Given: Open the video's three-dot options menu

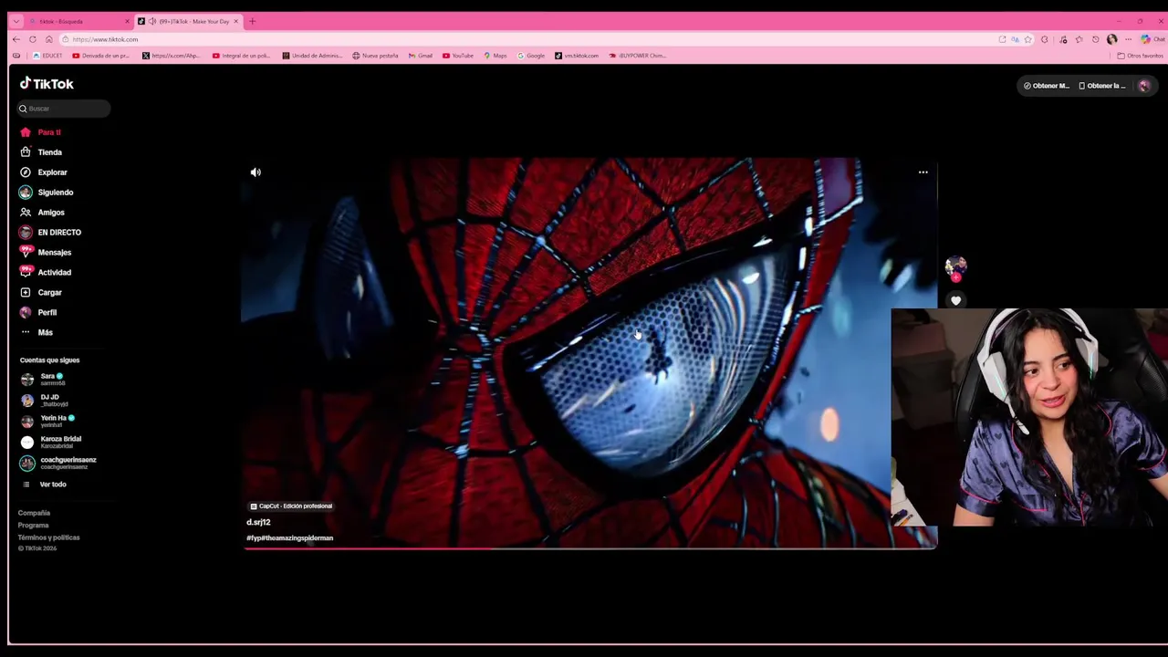Looking at the screenshot, I should [x=923, y=172].
